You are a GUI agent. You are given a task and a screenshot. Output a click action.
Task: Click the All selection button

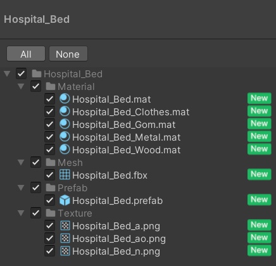click(26, 54)
